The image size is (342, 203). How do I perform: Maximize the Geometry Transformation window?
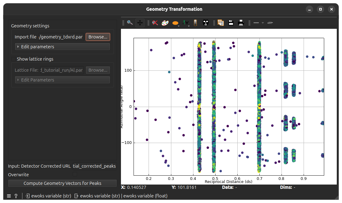pyautogui.click(x=321, y=9)
